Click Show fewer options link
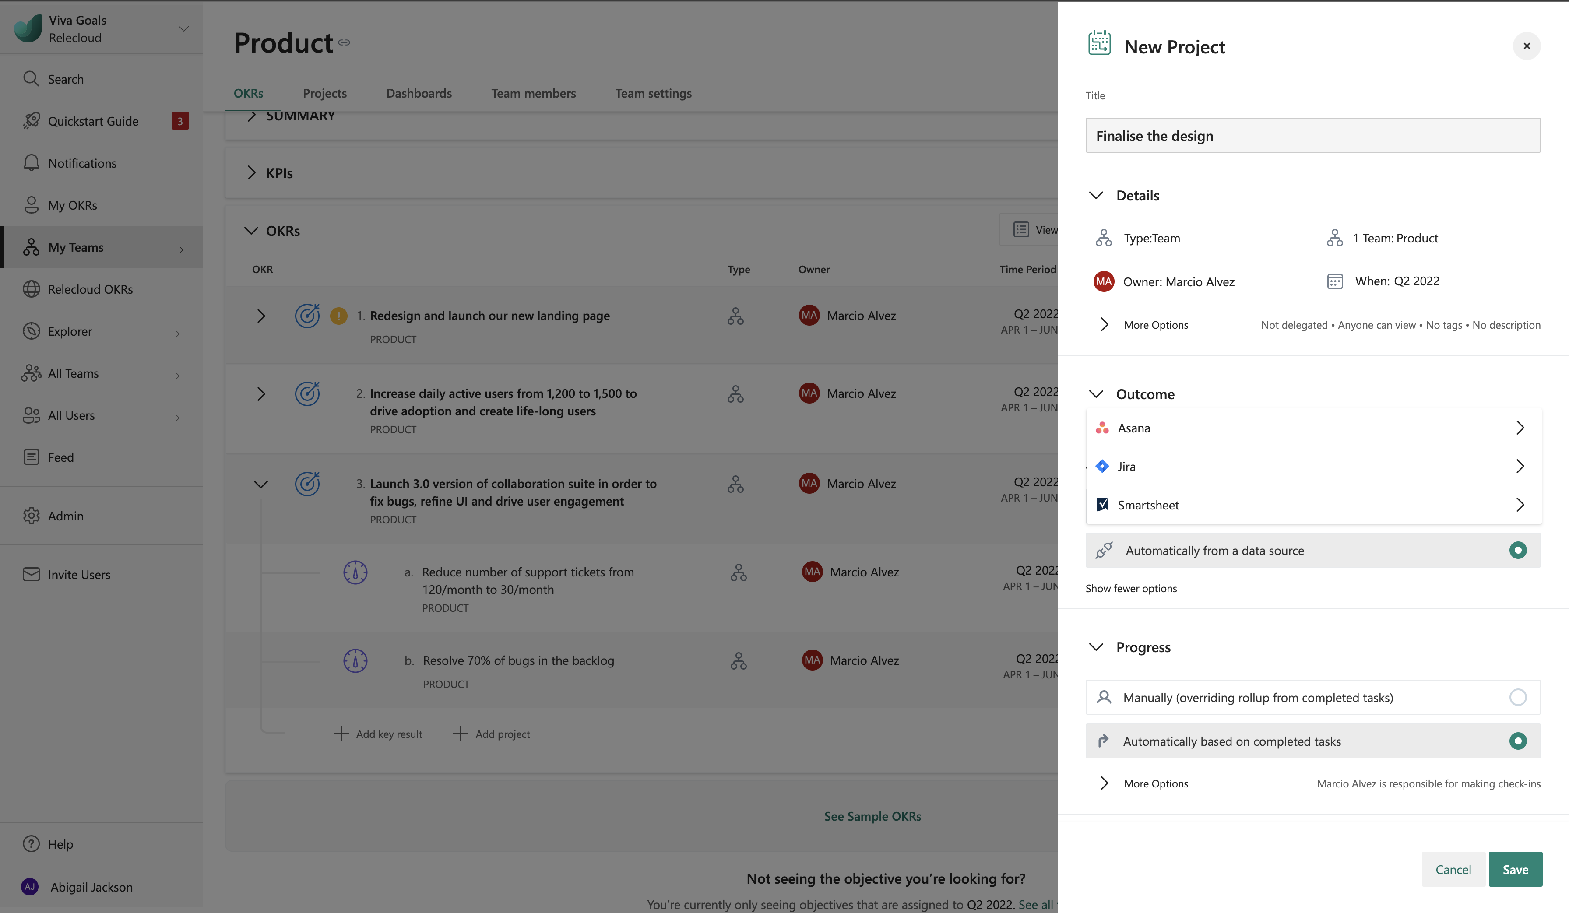 pyautogui.click(x=1131, y=589)
